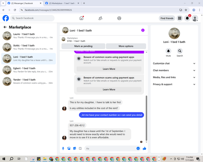
Task: Open Loni's large profile thumbnail in sidebar
Action: (x=174, y=33)
